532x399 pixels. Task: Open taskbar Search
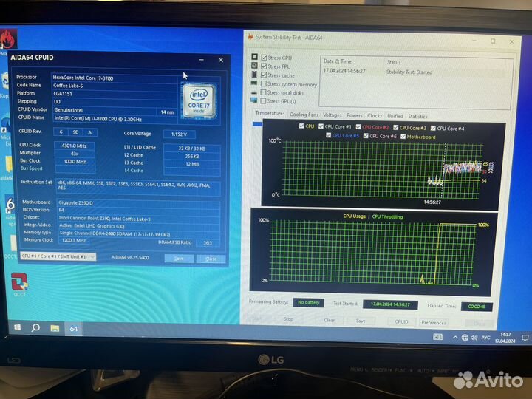click(x=35, y=328)
